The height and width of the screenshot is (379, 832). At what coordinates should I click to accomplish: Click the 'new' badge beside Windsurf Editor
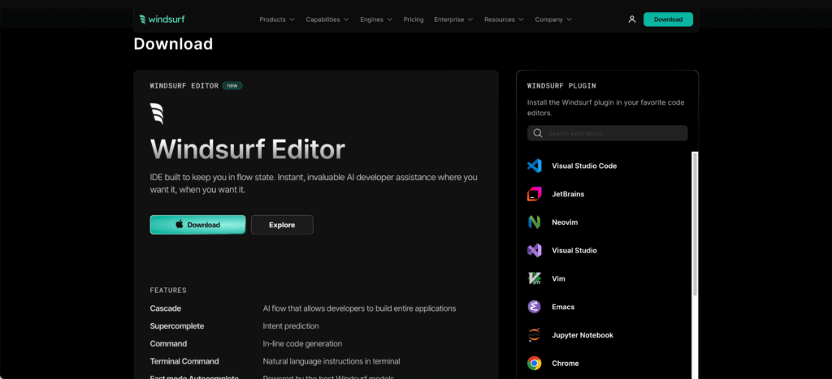pos(232,85)
